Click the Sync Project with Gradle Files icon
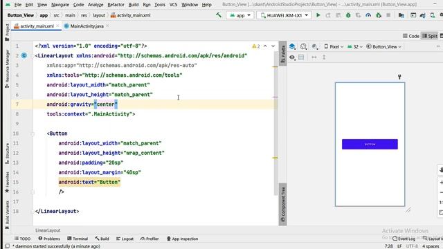The height and width of the screenshot is (249, 443). pos(422,15)
